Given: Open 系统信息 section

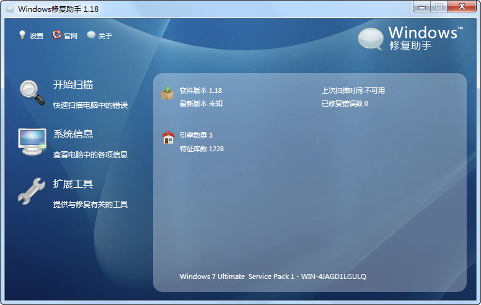Looking at the screenshot, I should coord(73,134).
